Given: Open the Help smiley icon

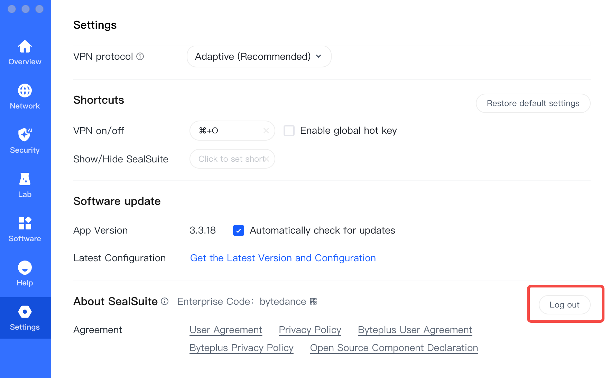Looking at the screenshot, I should [25, 267].
